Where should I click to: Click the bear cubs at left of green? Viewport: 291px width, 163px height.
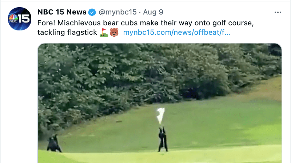click(54, 143)
